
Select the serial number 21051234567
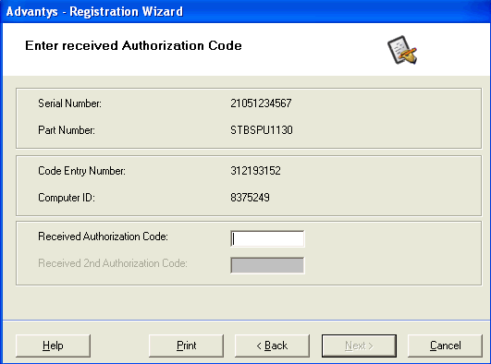pyautogui.click(x=261, y=103)
